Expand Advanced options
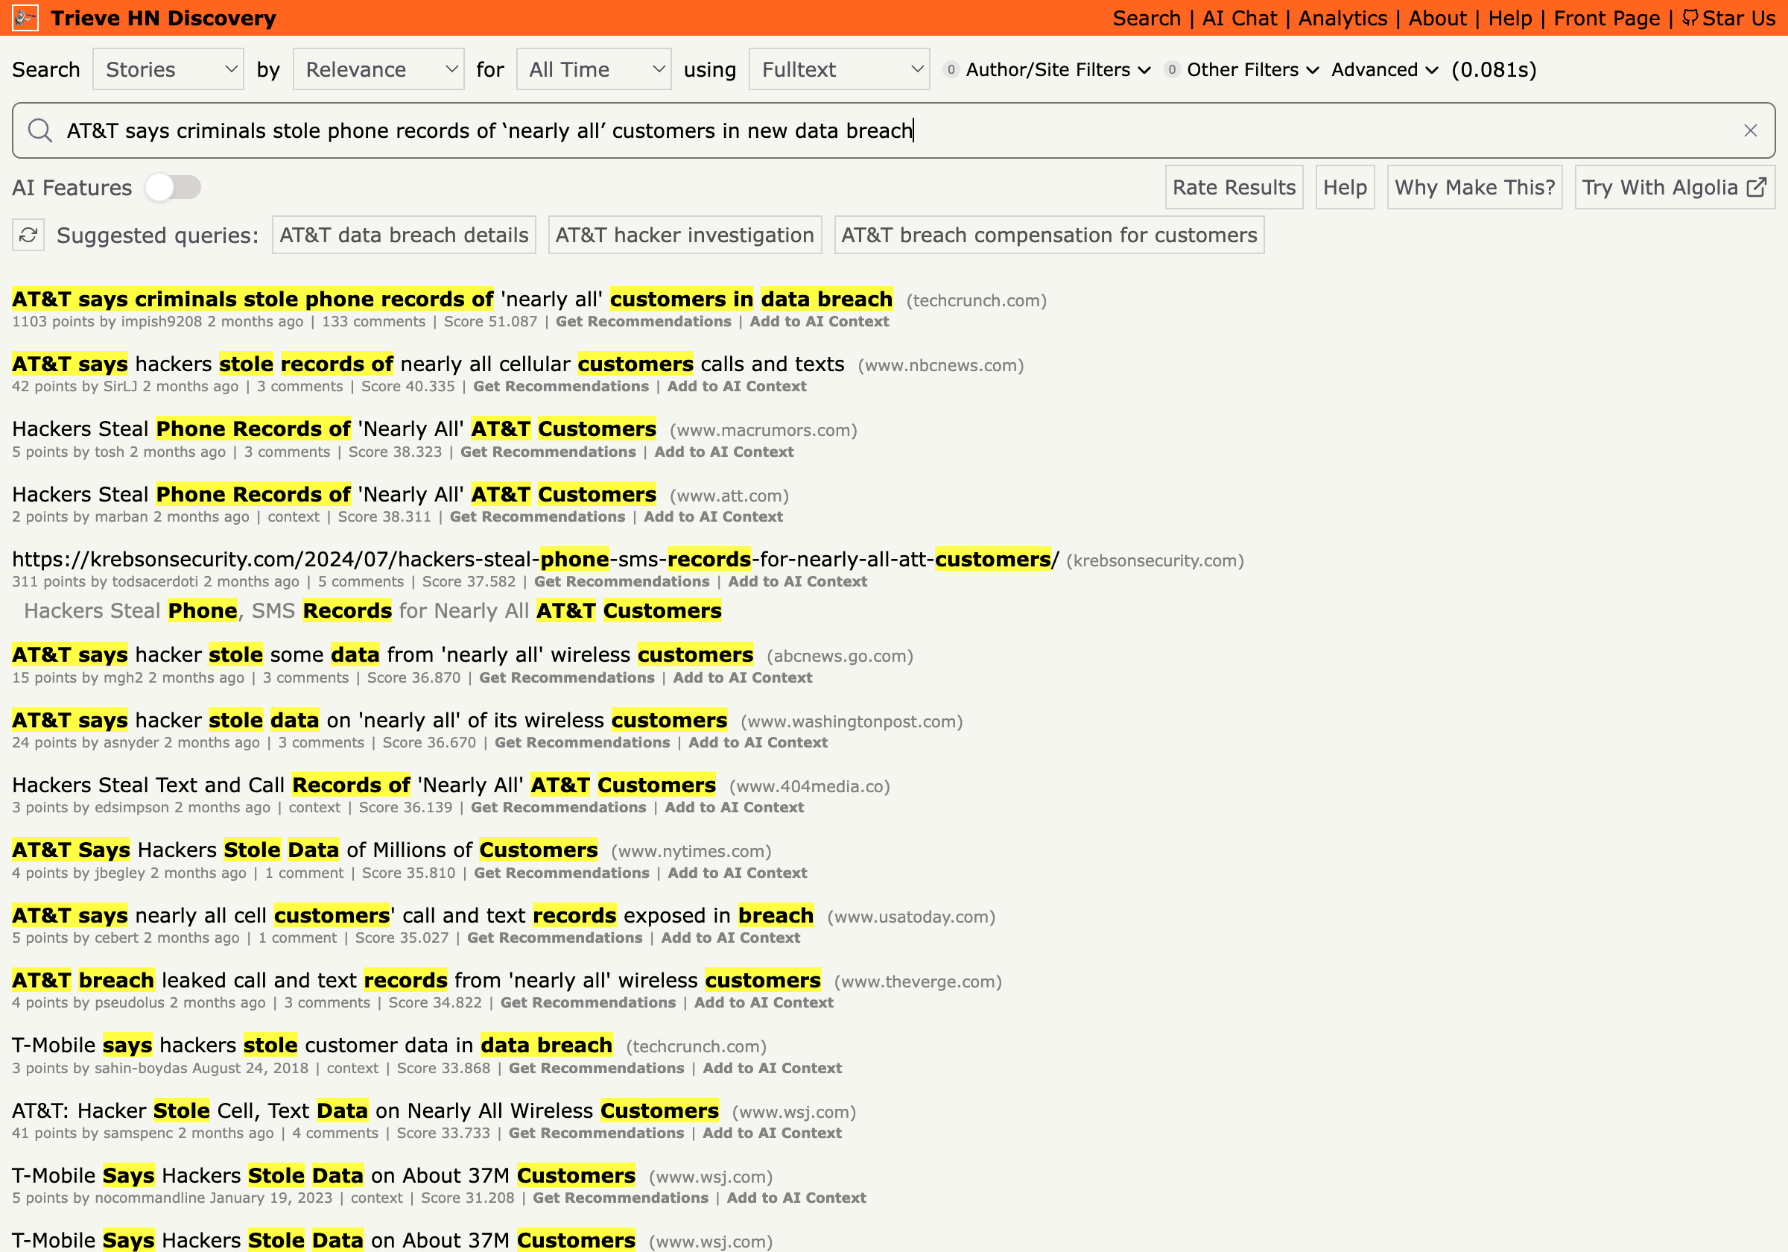1788x1252 pixels. pos(1385,69)
